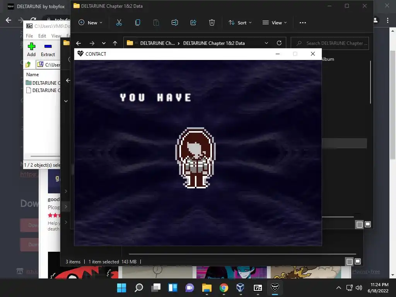The width and height of the screenshot is (396, 297).
Task: Switch to large icons view in front Explorer
Action: pyautogui.click(x=368, y=224)
